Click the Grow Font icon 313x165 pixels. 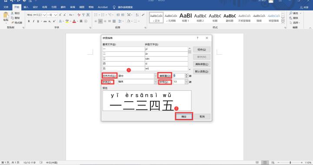point(60,15)
